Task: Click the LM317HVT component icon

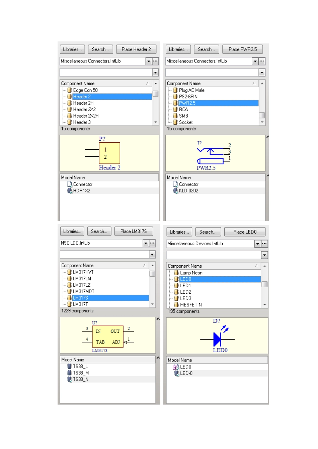Action: point(69,272)
